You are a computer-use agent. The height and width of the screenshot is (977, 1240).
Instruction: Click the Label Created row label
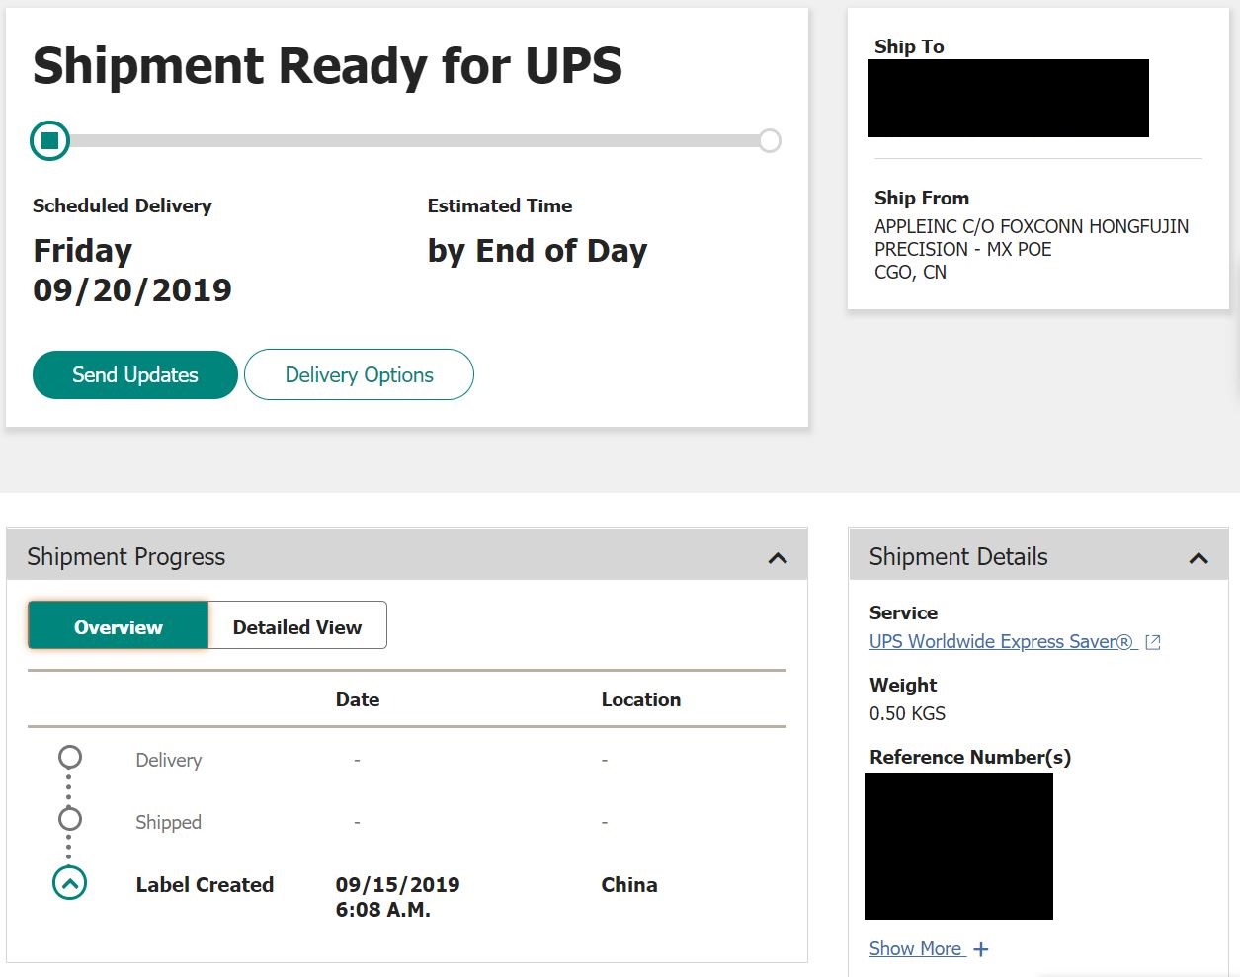[x=205, y=885]
